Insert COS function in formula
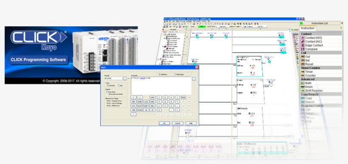The width and height of the screenshot is (348, 164). 133,106
